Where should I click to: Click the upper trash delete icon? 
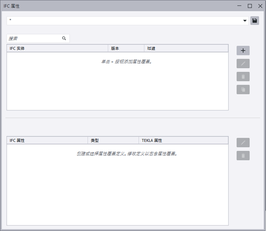coord(243,76)
